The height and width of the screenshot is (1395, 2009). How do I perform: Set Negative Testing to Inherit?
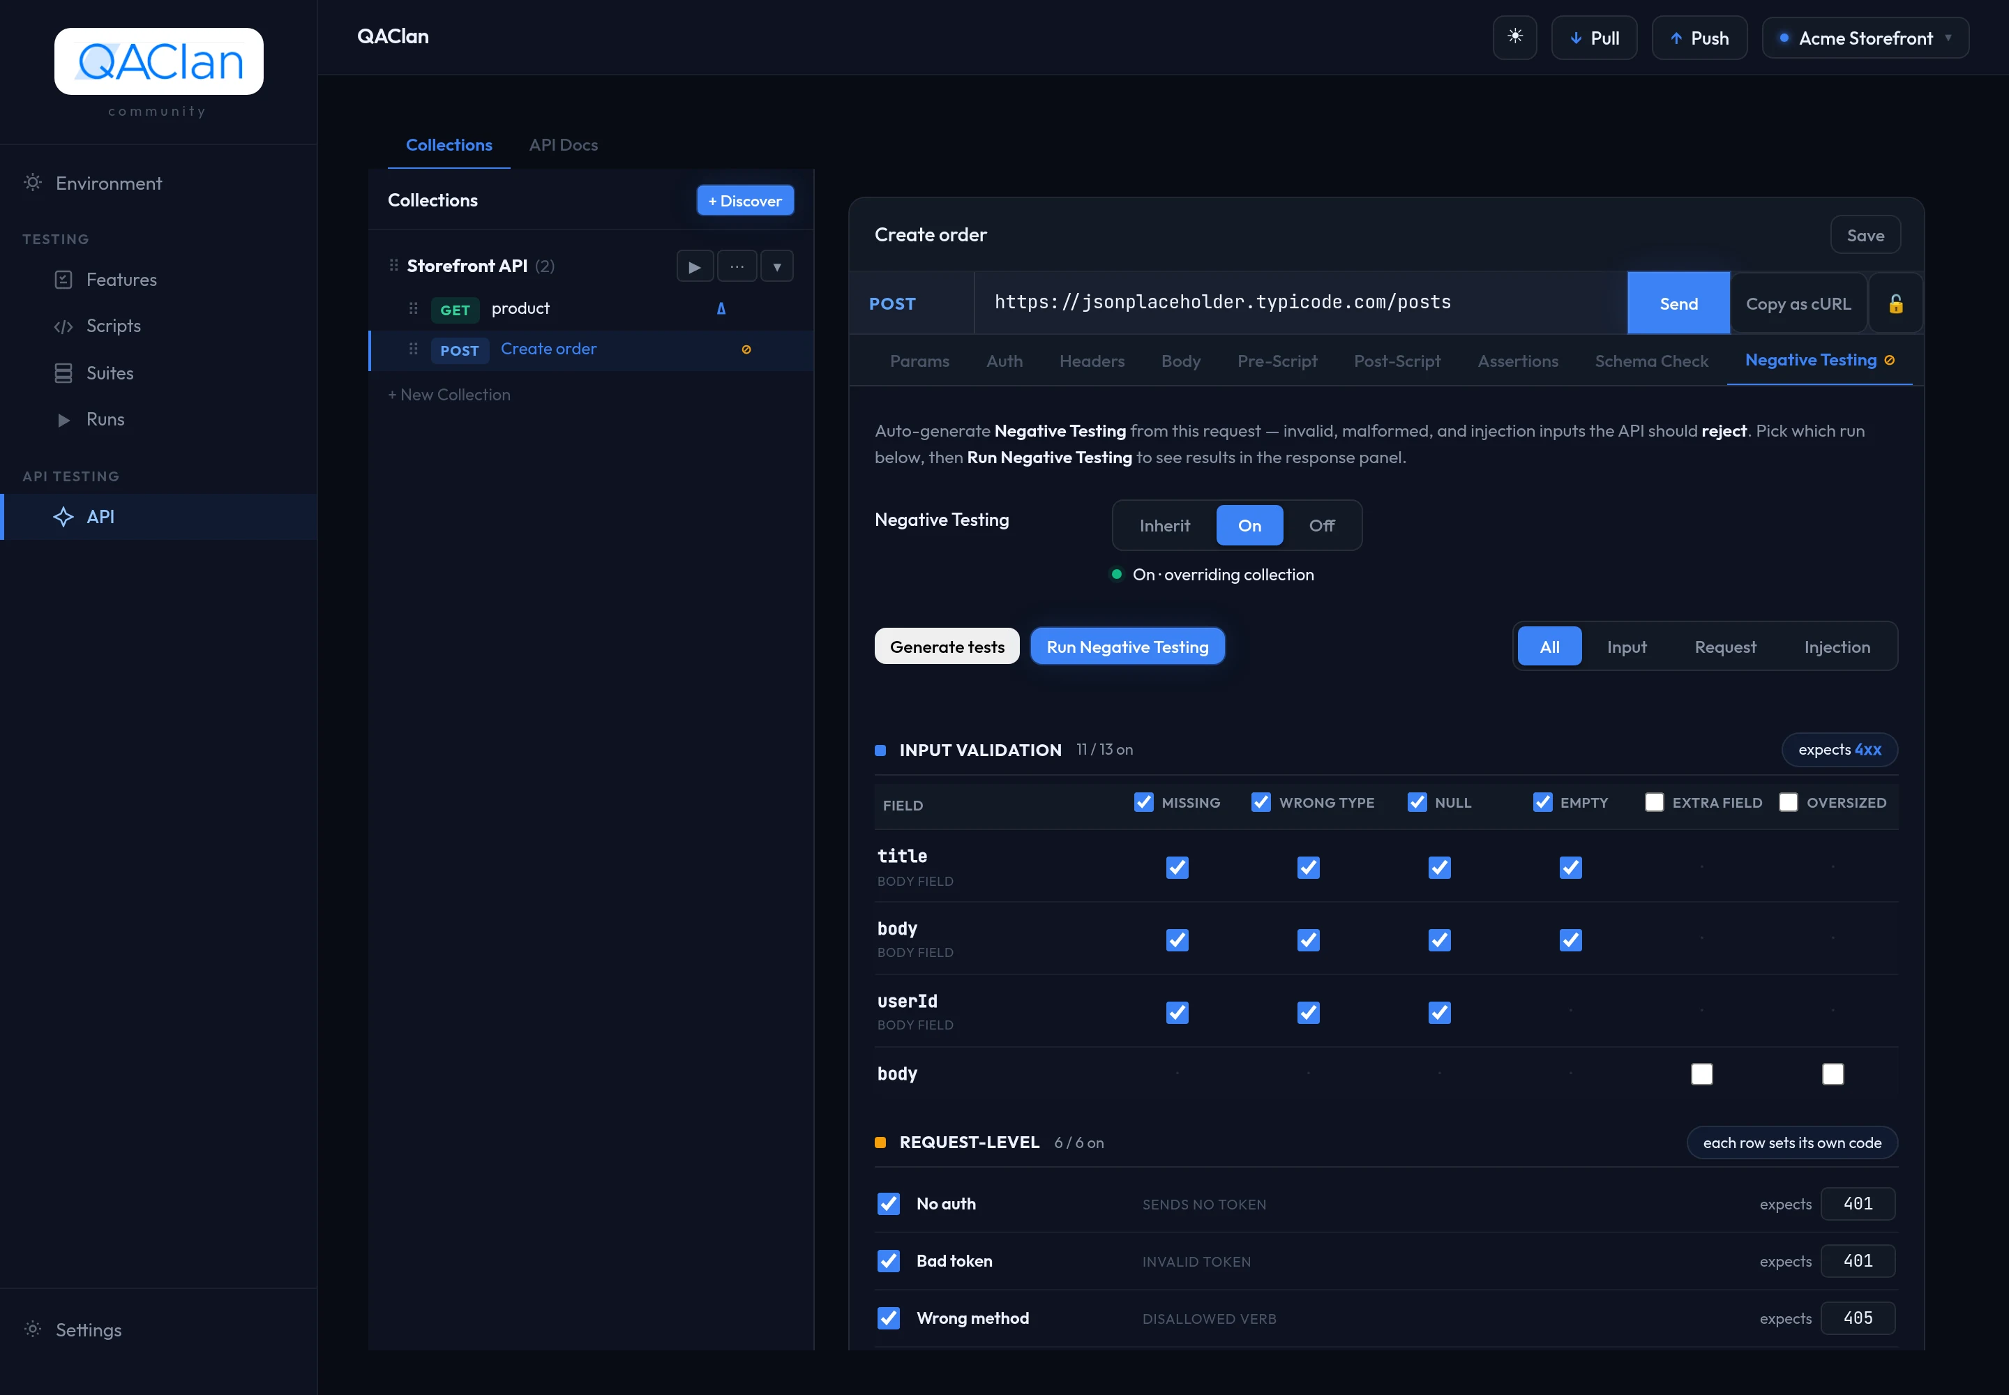(1164, 525)
